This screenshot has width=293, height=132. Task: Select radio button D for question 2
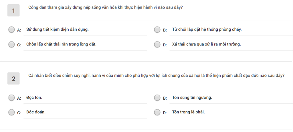157,112
